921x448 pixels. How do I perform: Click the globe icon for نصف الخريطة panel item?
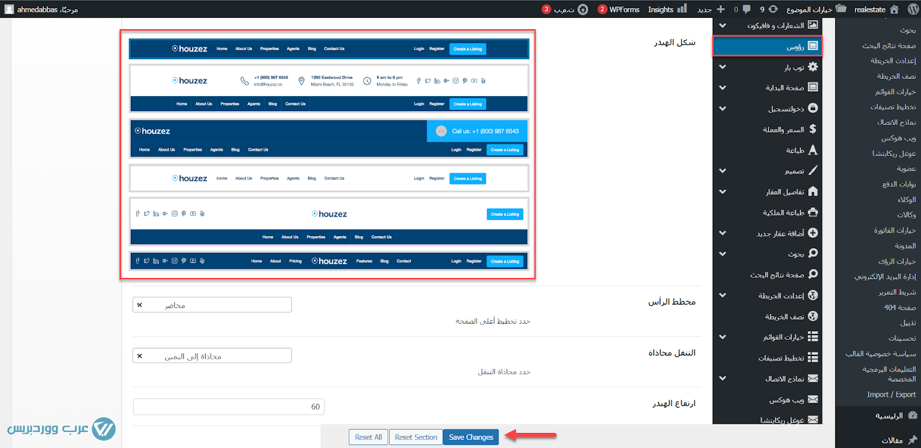point(813,316)
